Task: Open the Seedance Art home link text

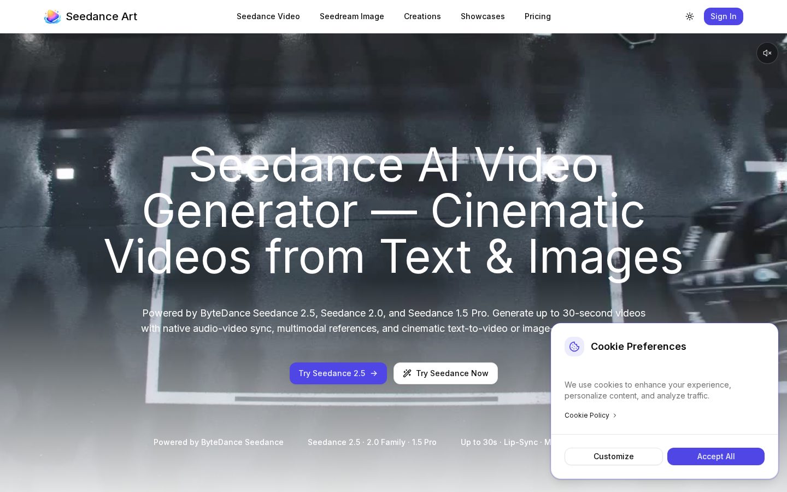Action: click(x=102, y=16)
